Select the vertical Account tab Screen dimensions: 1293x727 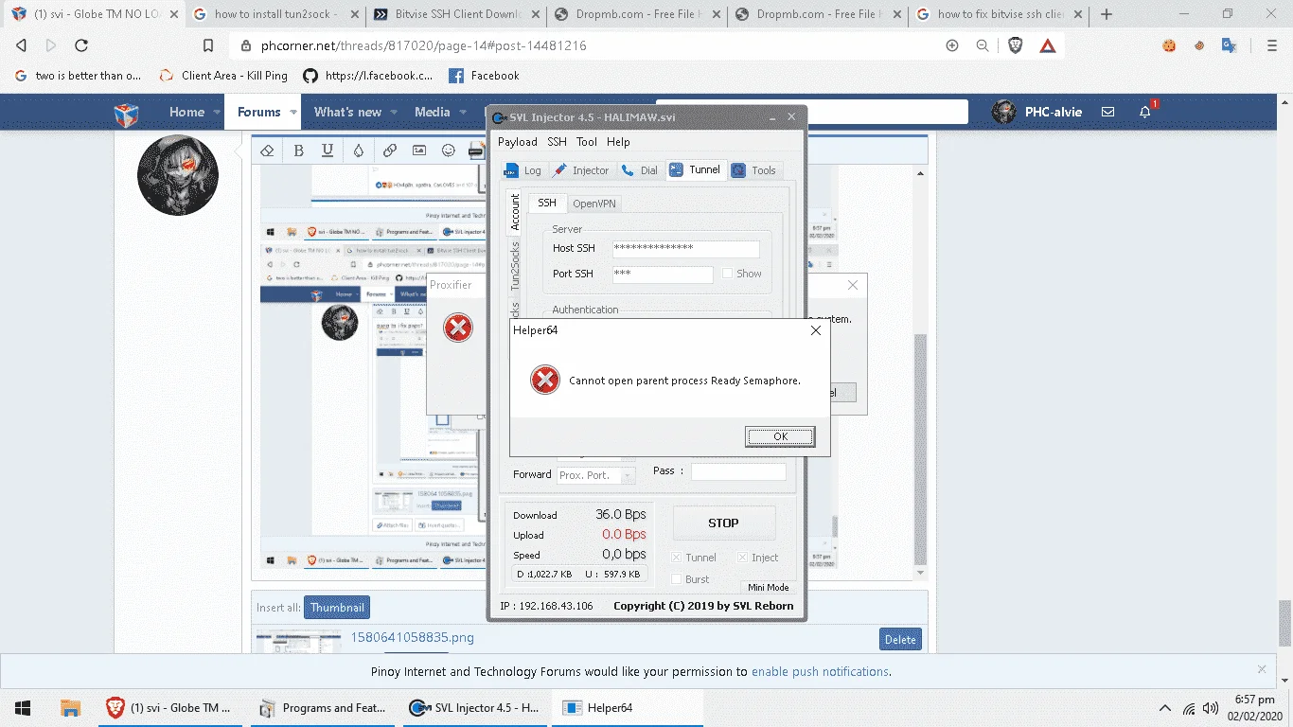(515, 212)
